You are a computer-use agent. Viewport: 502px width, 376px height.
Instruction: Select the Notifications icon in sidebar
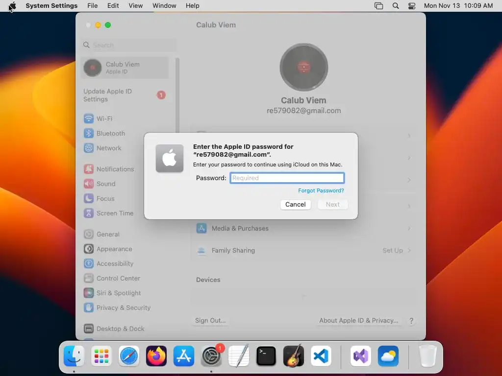point(89,169)
